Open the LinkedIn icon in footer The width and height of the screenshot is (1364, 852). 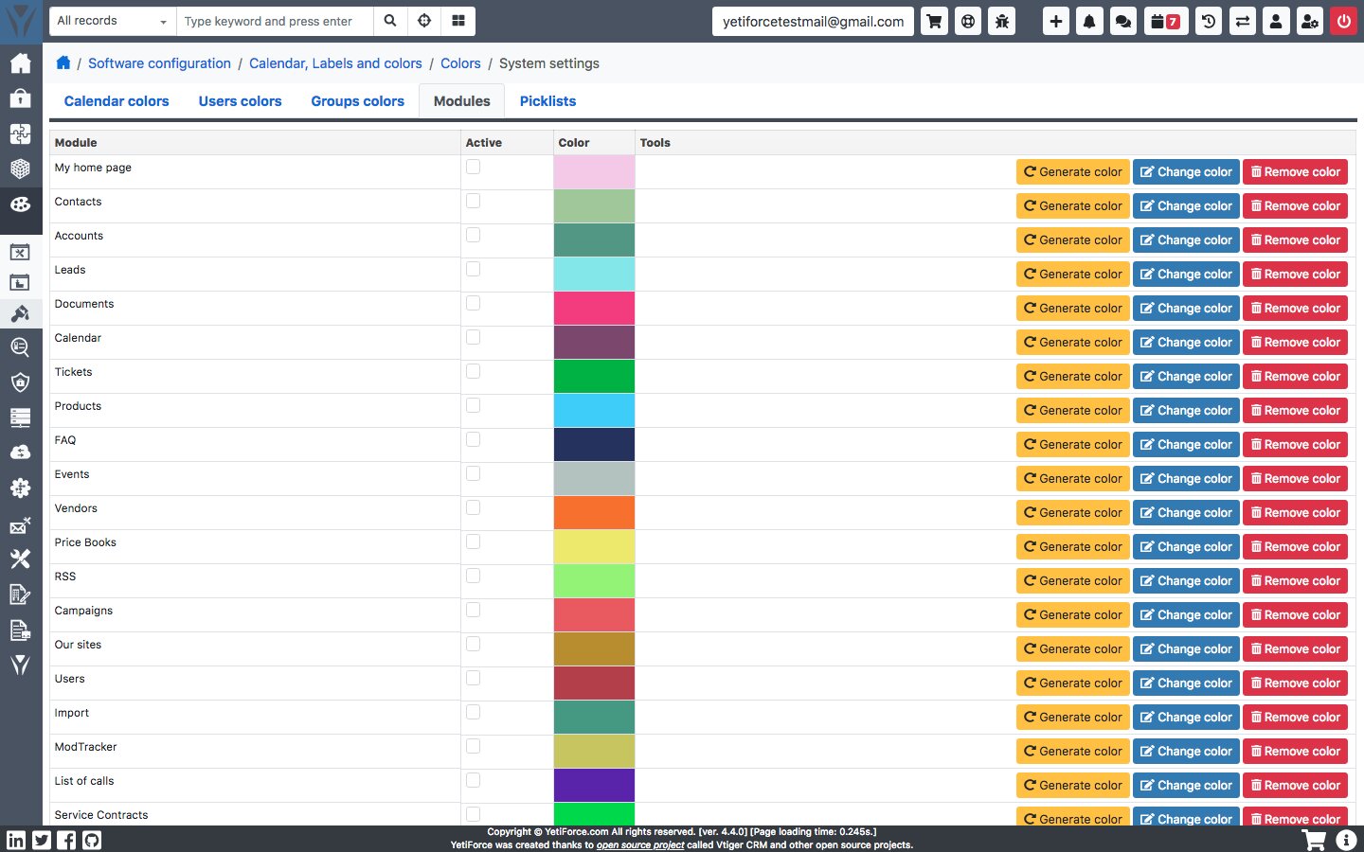pos(16,840)
